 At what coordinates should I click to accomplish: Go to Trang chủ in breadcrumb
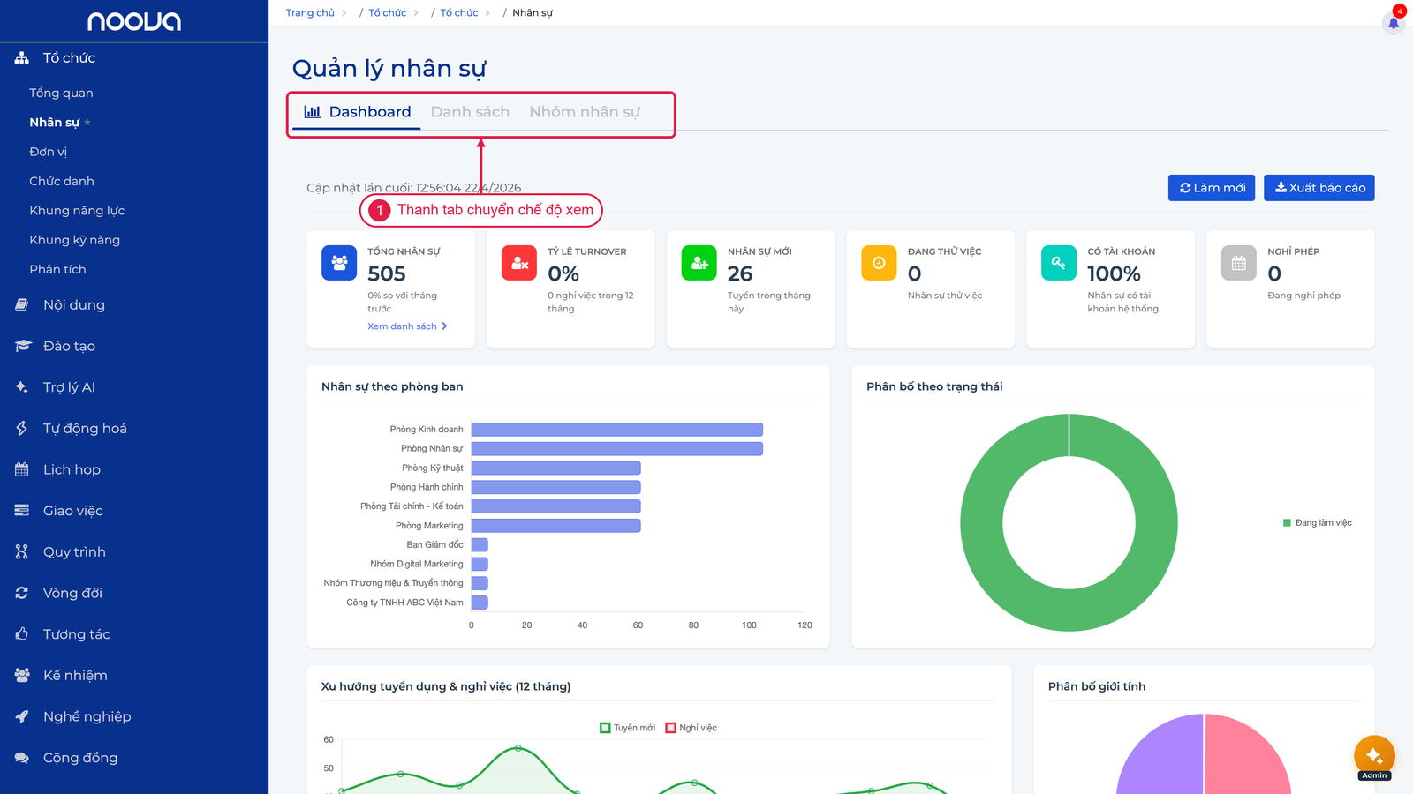point(310,13)
